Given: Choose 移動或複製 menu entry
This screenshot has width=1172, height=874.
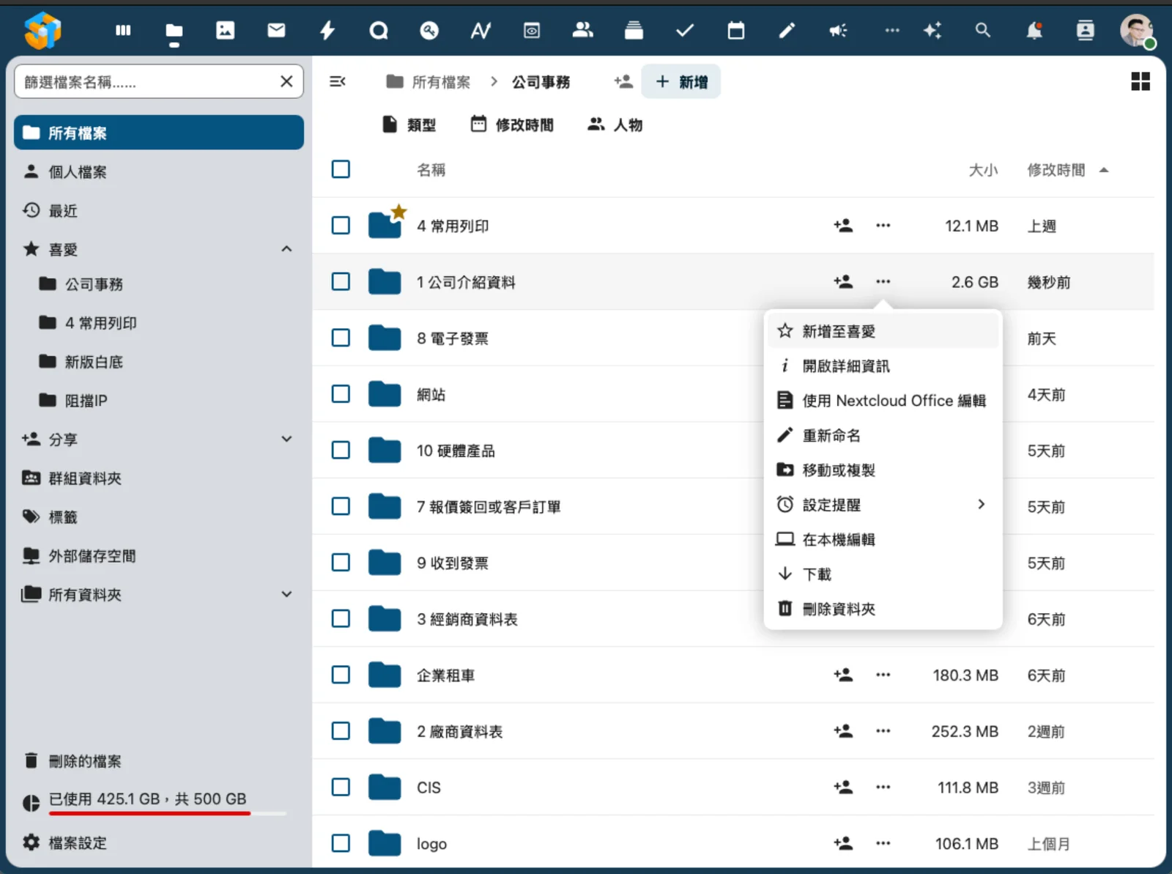Looking at the screenshot, I should [x=883, y=470].
